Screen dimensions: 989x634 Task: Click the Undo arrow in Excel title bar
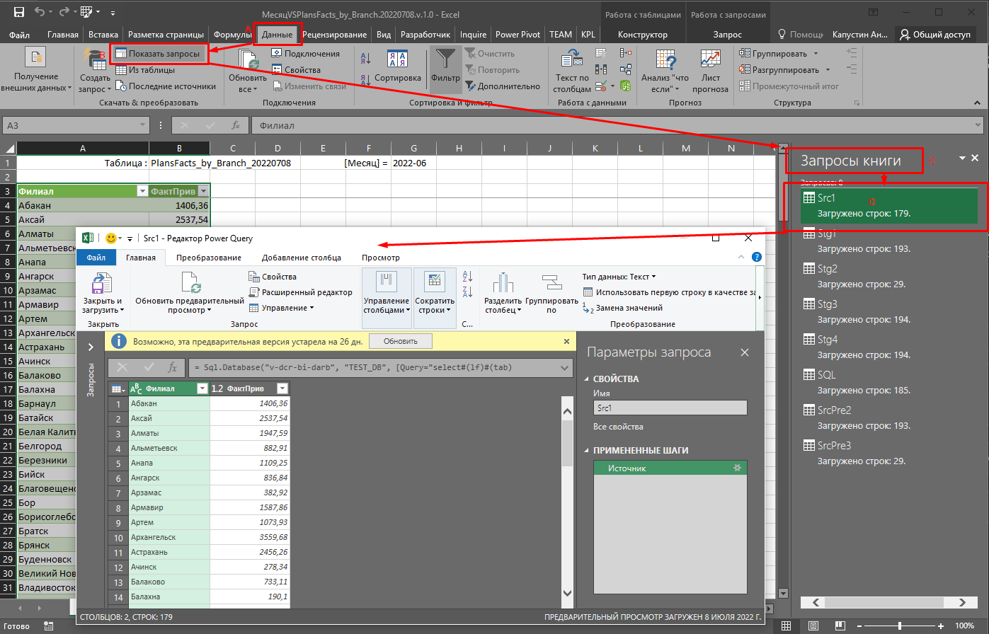click(x=39, y=12)
